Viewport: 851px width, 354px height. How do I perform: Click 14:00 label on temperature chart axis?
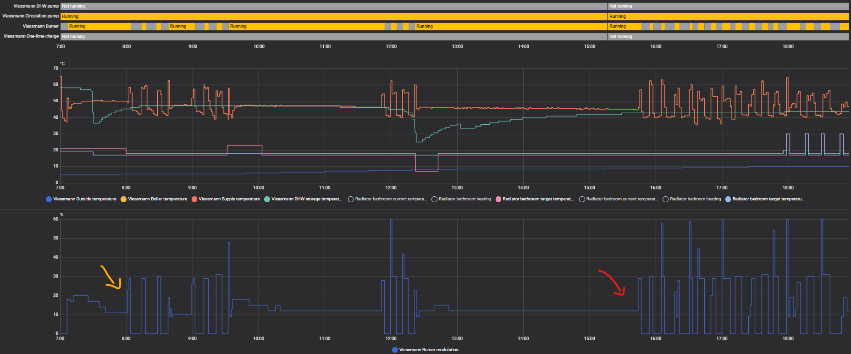point(523,188)
